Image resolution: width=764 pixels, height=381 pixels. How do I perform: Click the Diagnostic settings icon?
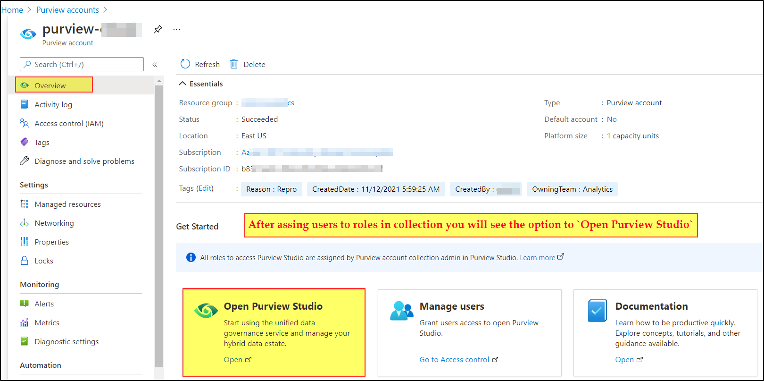25,341
